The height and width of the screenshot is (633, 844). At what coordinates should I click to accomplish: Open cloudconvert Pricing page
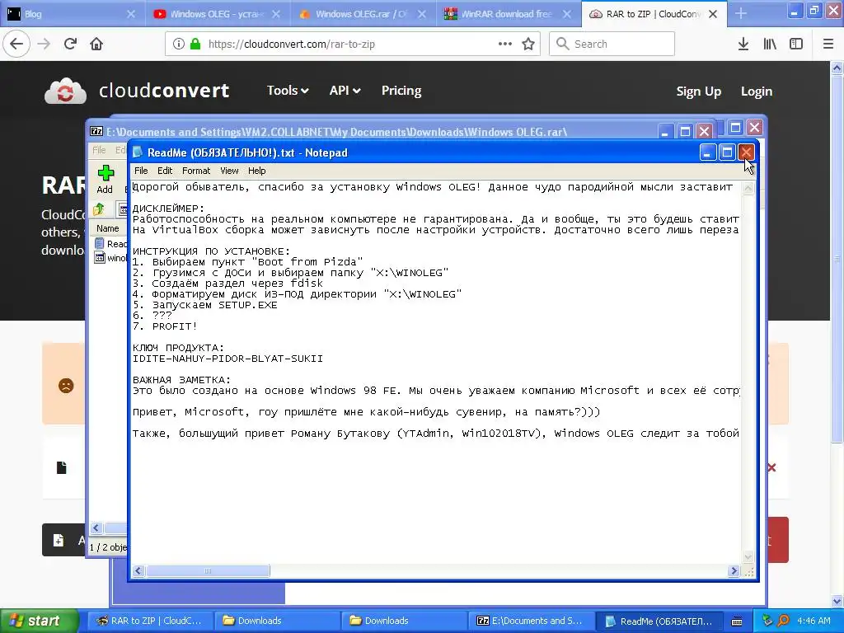pos(401,91)
